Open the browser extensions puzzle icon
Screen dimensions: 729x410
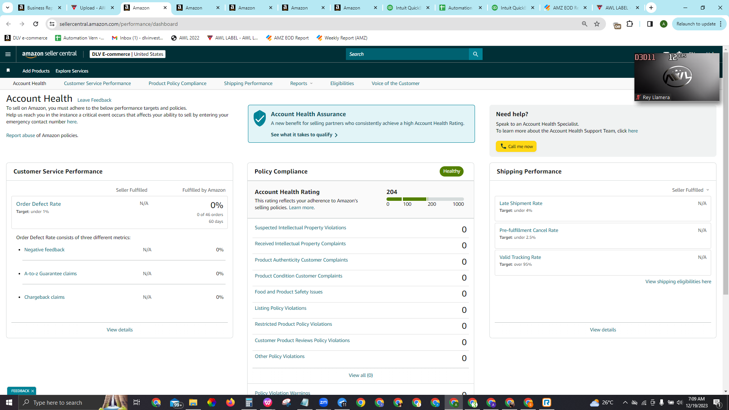click(630, 24)
